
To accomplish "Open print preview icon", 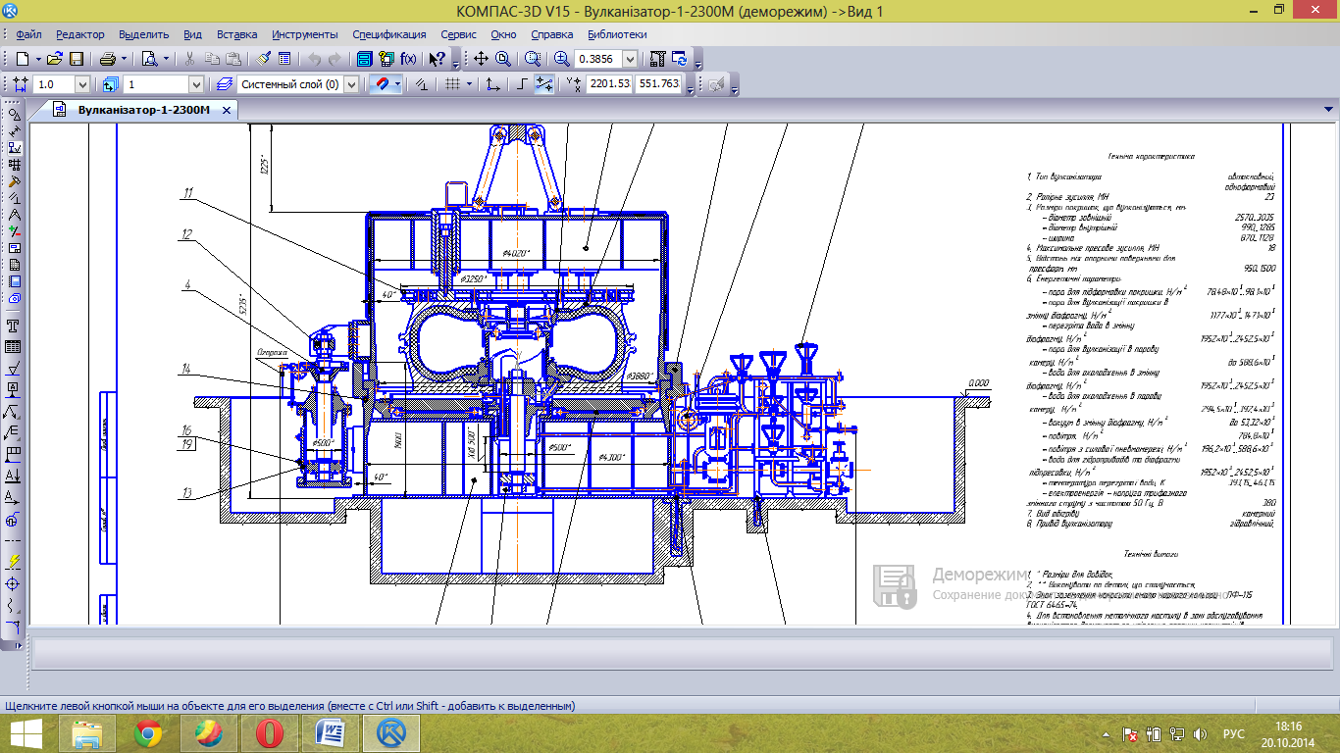I will [x=148, y=59].
